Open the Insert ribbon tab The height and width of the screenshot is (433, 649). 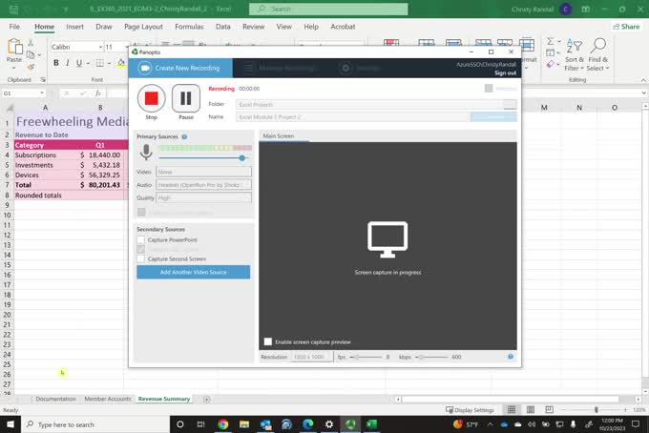tap(74, 27)
